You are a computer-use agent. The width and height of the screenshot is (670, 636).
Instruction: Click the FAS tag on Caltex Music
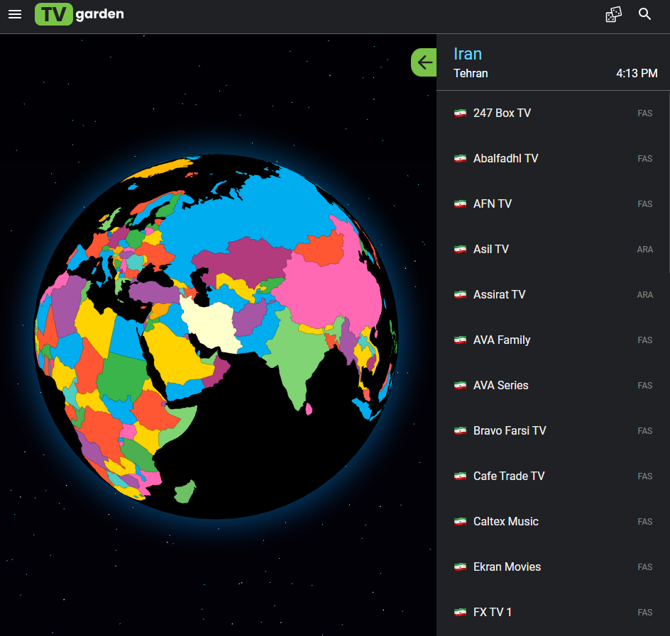coord(644,522)
